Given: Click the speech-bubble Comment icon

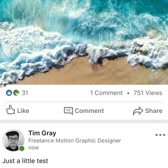Looking at the screenshot, I should (68, 111).
